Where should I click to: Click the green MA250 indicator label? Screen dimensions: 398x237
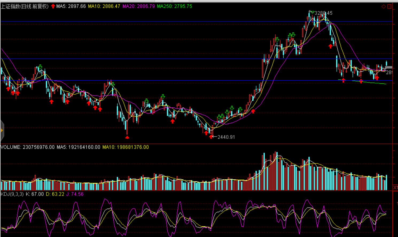[174, 6]
